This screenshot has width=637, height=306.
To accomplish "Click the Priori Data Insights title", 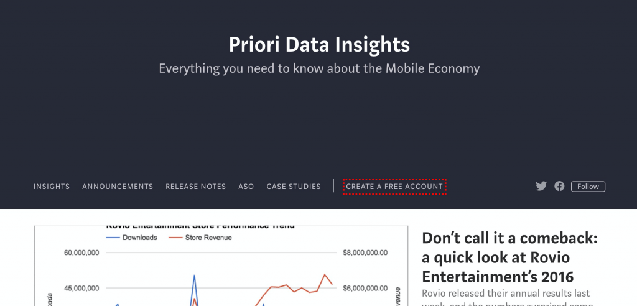I will [x=319, y=44].
